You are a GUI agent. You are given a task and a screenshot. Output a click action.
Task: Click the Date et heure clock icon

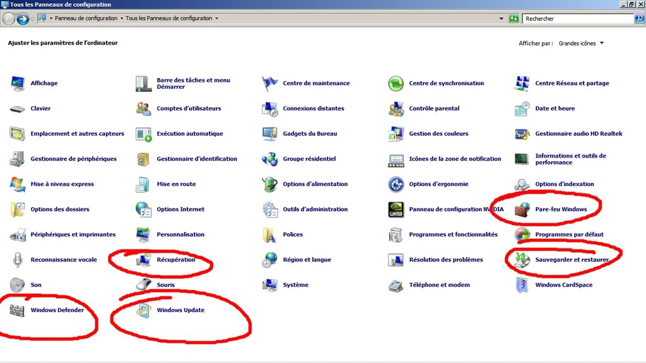click(522, 108)
